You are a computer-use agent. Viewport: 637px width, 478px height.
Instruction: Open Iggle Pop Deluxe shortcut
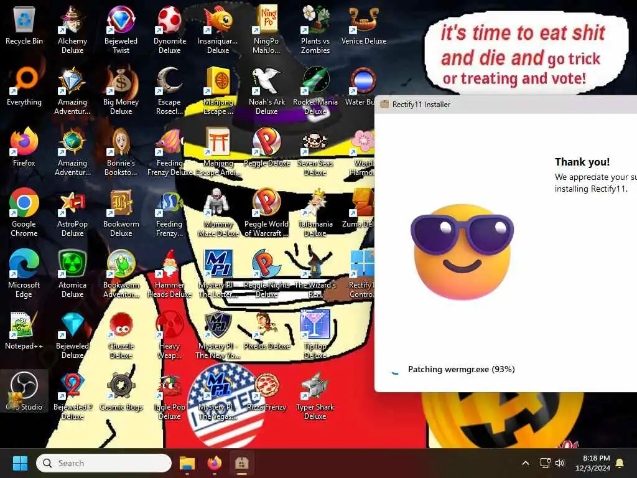[x=170, y=396]
